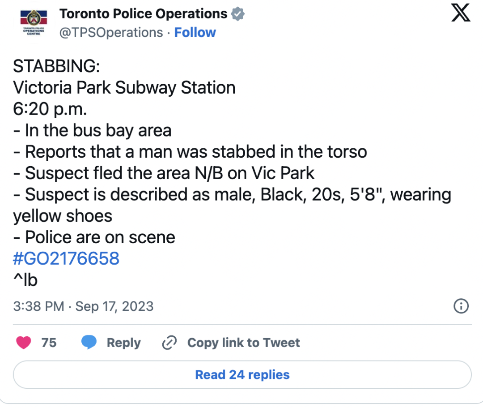Viewport: 483px width, 408px height.
Task: Open the Toronto Police Operations profile name
Action: (143, 14)
